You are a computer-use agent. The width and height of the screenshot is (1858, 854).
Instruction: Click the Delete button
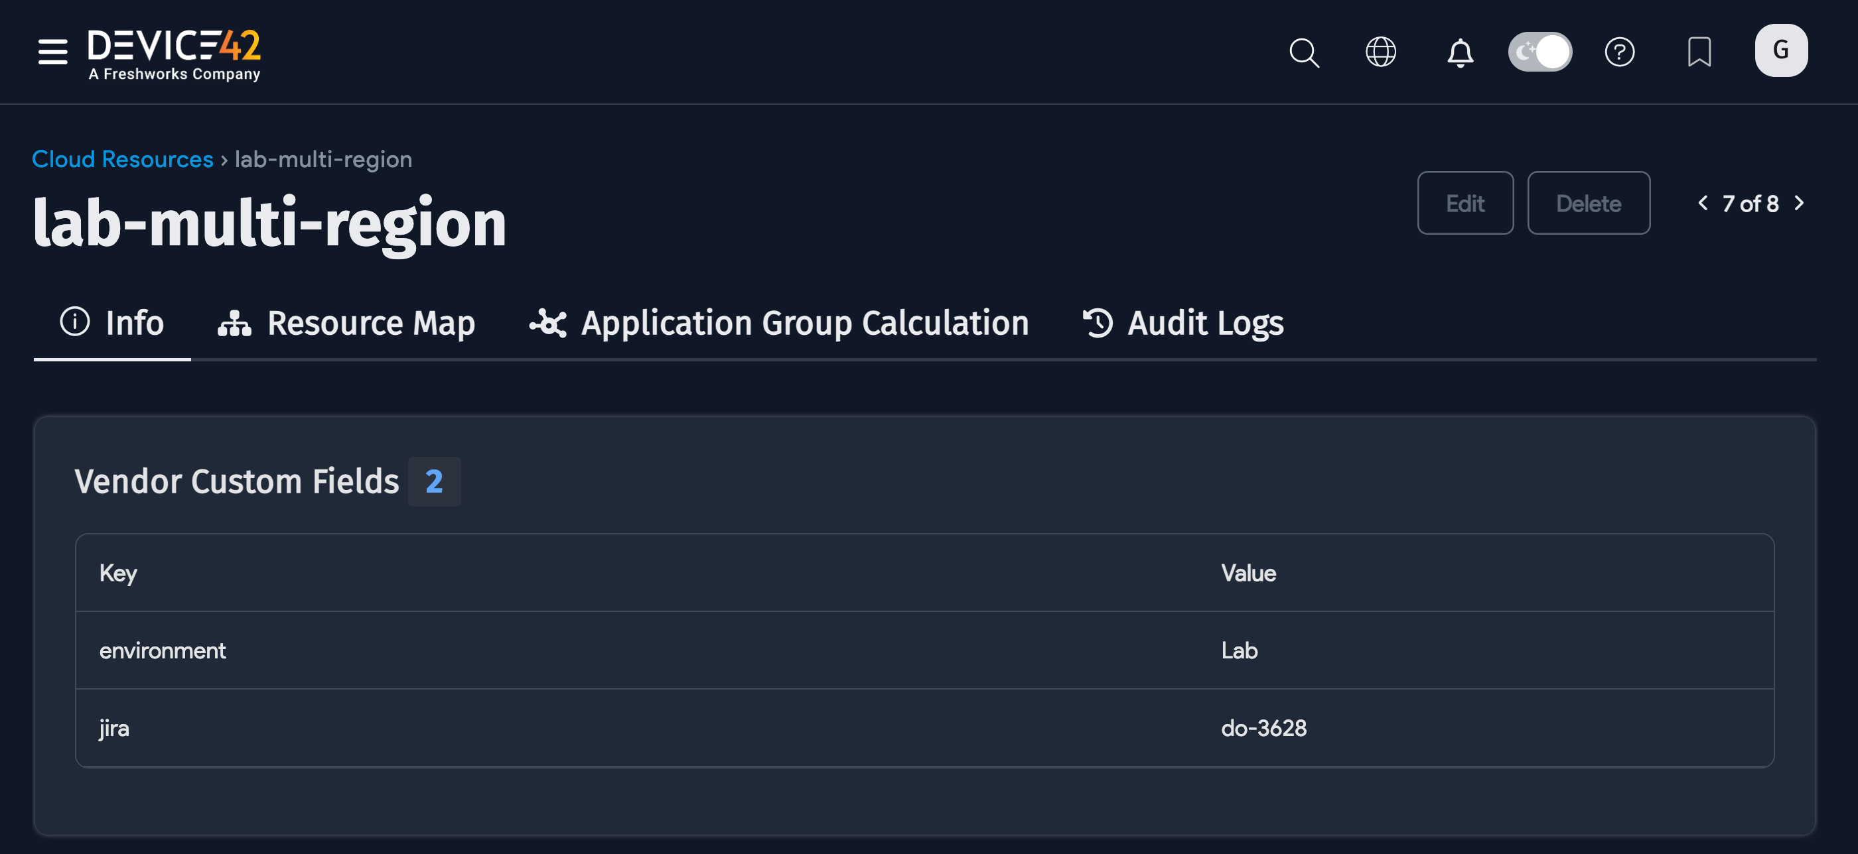click(1589, 202)
